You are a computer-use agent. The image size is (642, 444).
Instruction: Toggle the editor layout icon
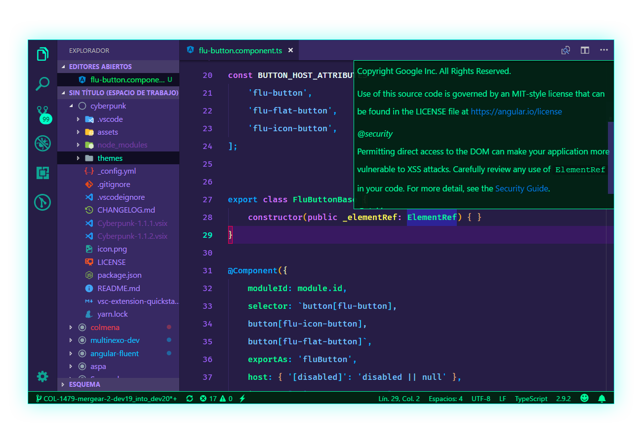click(585, 50)
